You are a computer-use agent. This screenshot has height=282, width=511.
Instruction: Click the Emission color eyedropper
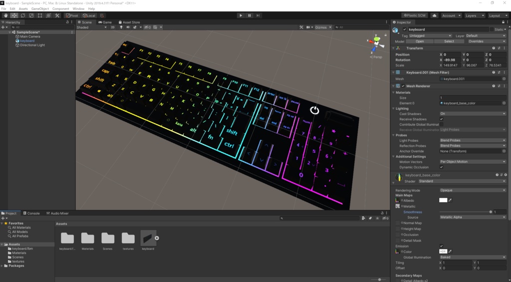pyautogui.click(x=450, y=252)
